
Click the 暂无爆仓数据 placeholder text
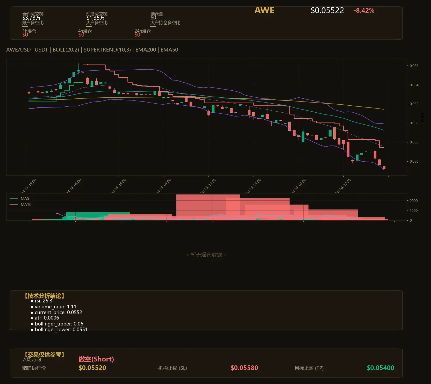click(x=206, y=255)
